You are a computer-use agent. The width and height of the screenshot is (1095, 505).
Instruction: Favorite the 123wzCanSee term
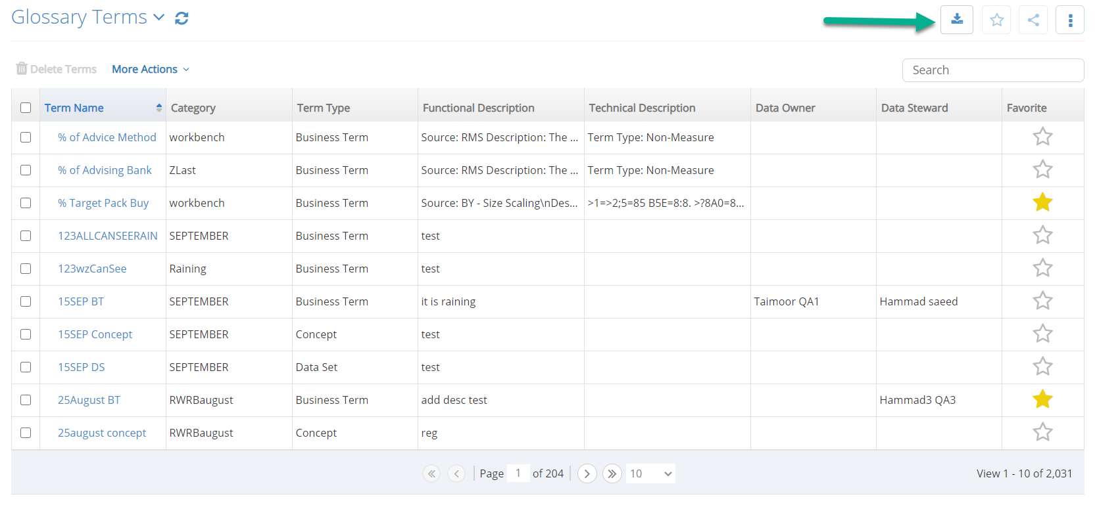pos(1042,268)
